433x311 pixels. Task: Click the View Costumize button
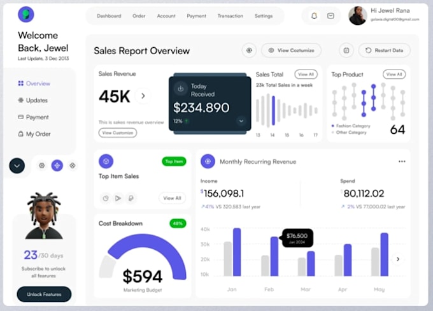tap(291, 50)
